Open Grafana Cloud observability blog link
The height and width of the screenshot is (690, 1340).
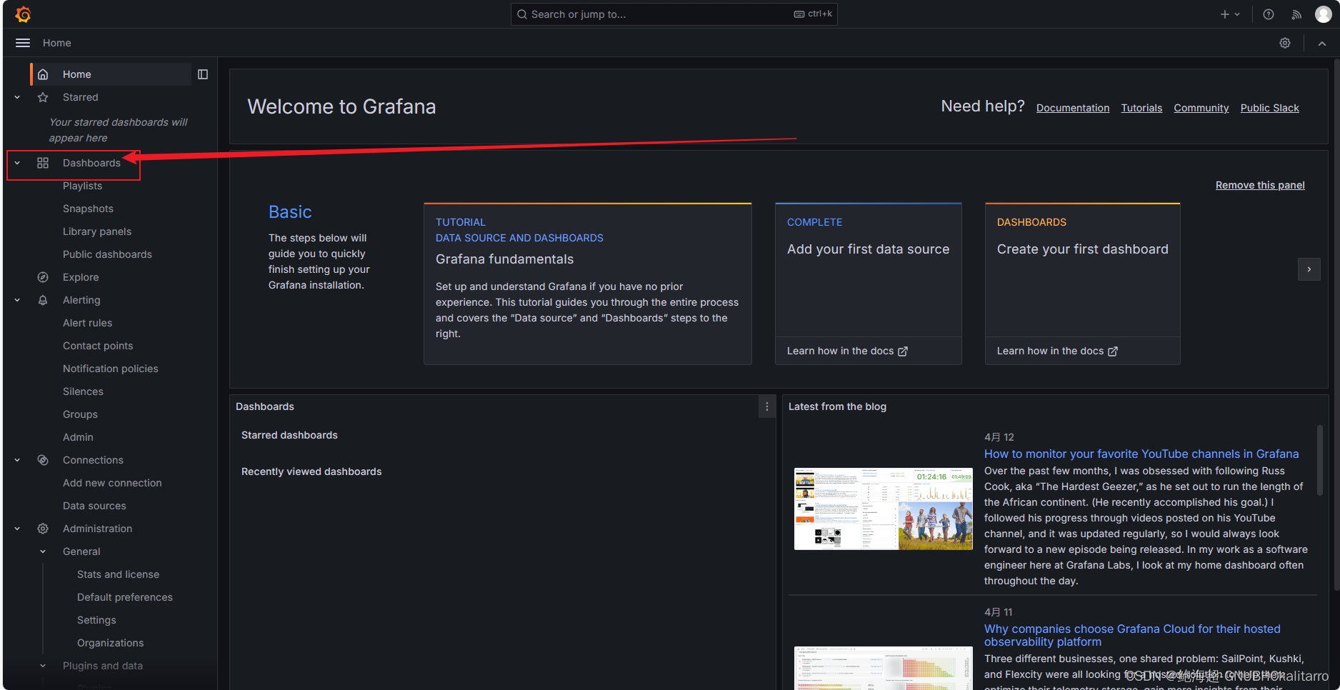pyautogui.click(x=1132, y=635)
